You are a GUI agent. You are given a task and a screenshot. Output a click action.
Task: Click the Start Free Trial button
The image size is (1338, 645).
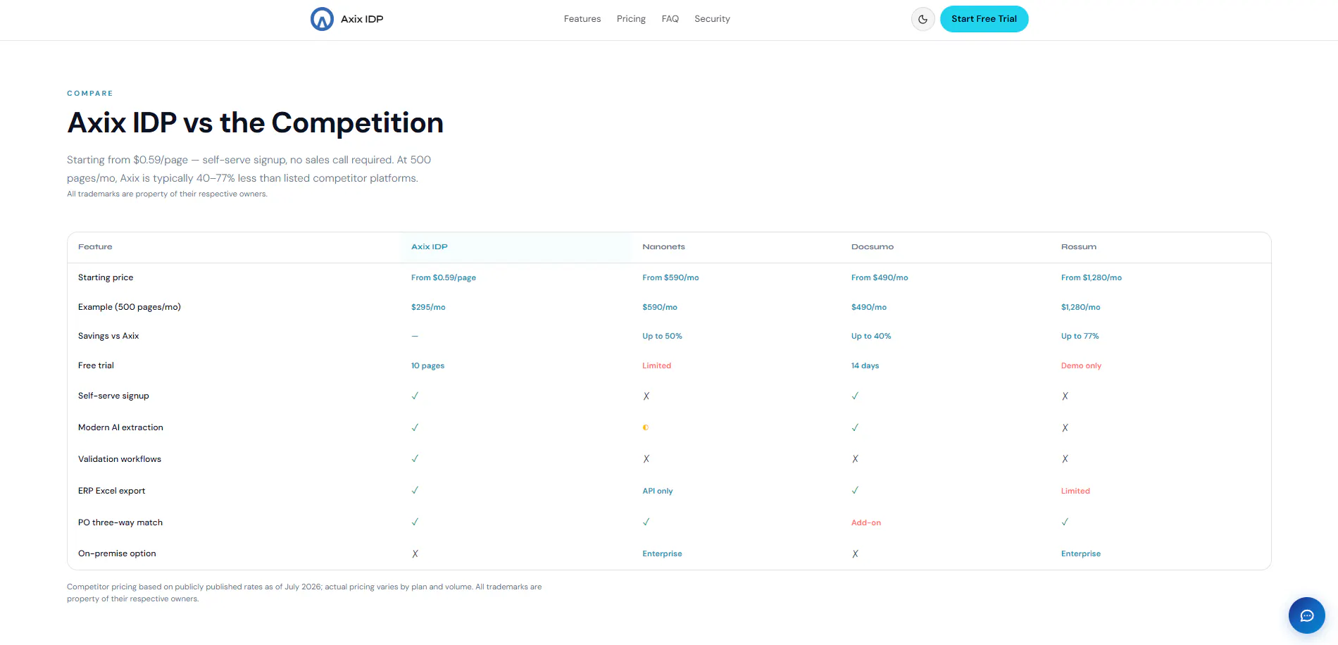point(984,19)
